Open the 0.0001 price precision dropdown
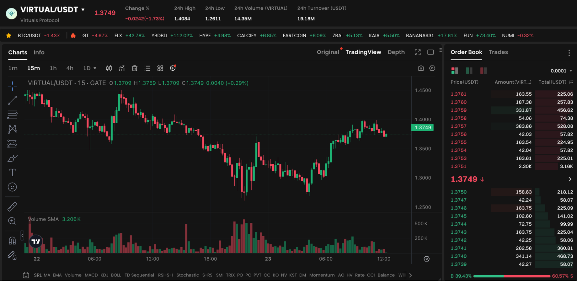Image resolution: width=577 pixels, height=281 pixels. (561, 71)
